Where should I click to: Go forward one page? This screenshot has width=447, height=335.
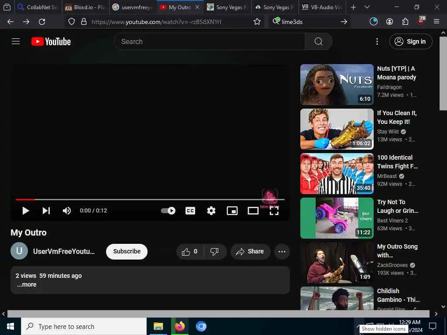tap(26, 22)
